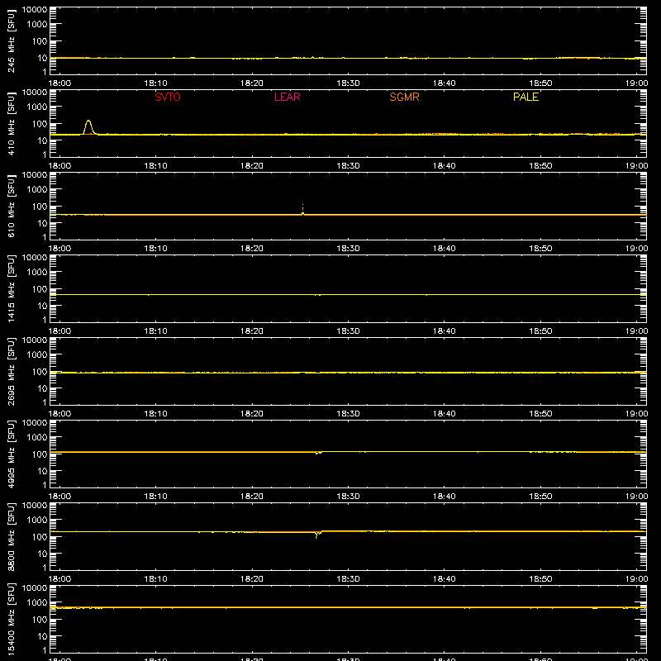Click the pink LEAR station label
The width and height of the screenshot is (661, 661).
[x=287, y=97]
